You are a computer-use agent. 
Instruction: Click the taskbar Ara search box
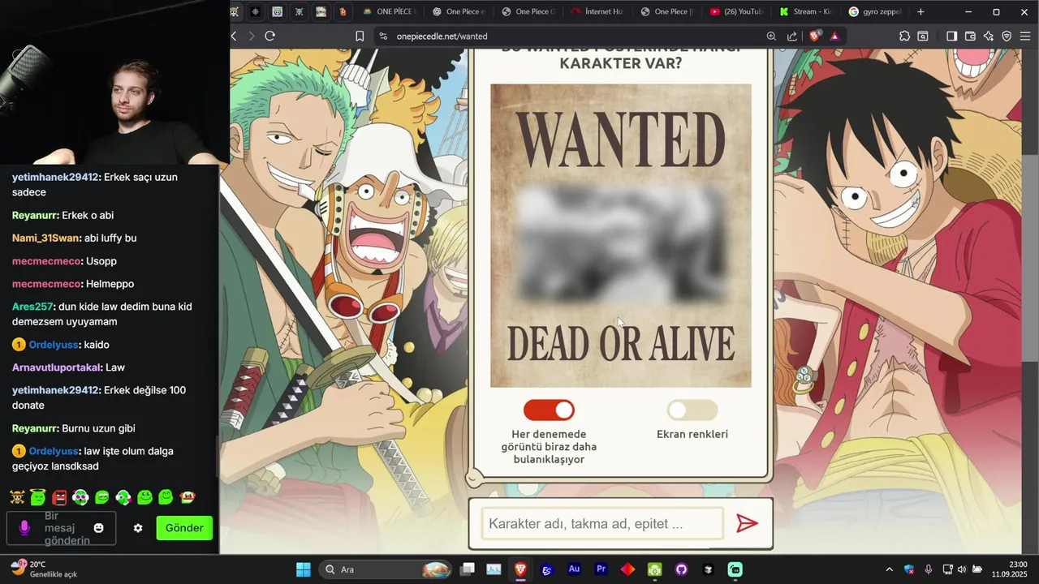click(386, 569)
